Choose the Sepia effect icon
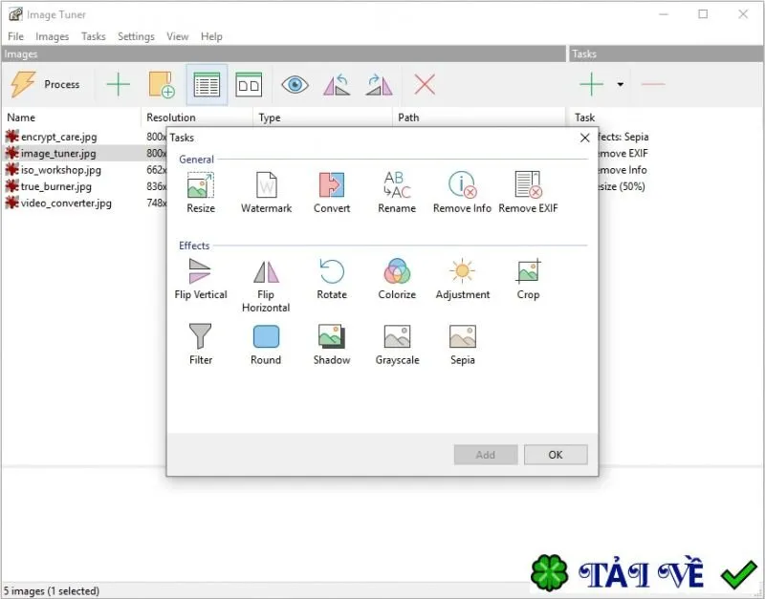The width and height of the screenshot is (765, 599). coord(463,337)
